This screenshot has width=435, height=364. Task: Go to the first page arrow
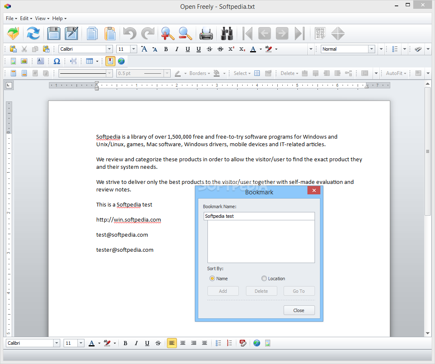coord(247,34)
